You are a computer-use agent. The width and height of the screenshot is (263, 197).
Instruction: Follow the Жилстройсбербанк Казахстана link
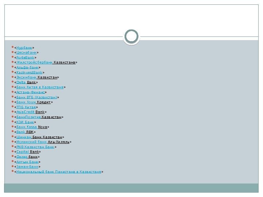[46, 62]
